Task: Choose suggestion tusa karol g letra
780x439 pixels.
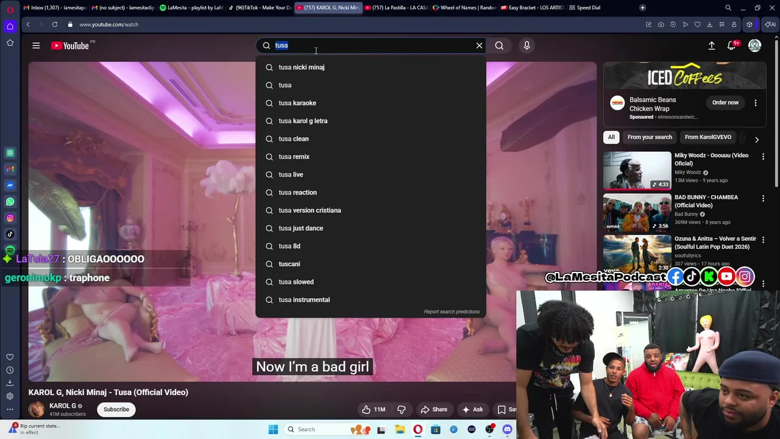Action: click(370, 121)
